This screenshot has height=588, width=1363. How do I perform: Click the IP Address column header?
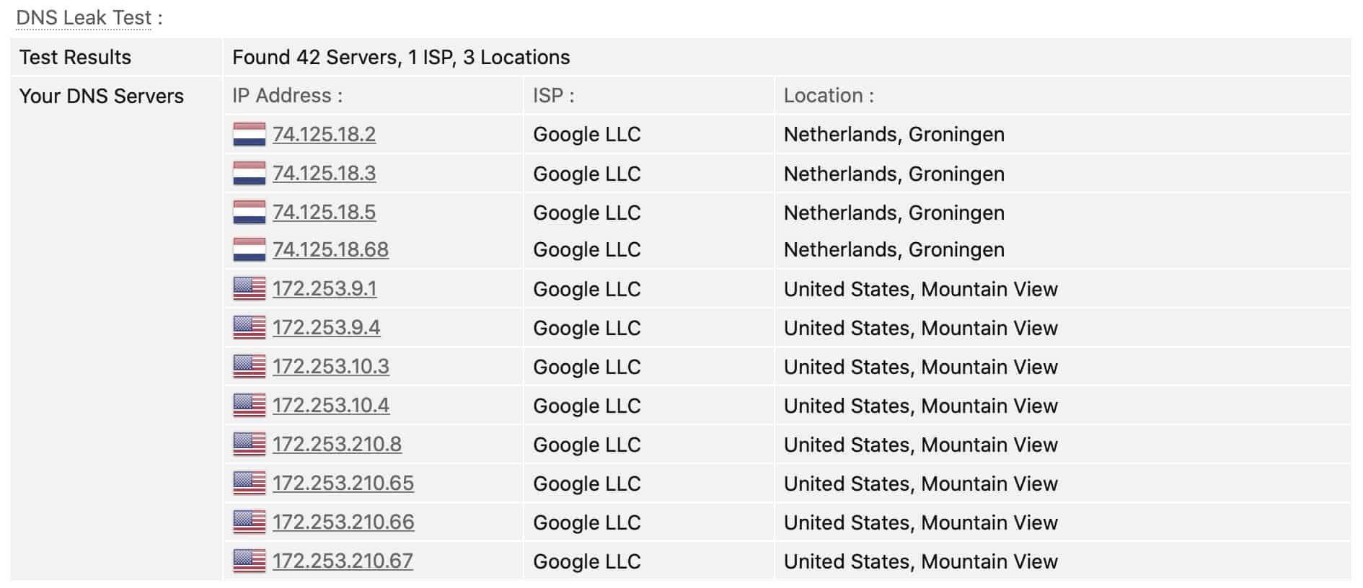click(x=287, y=96)
